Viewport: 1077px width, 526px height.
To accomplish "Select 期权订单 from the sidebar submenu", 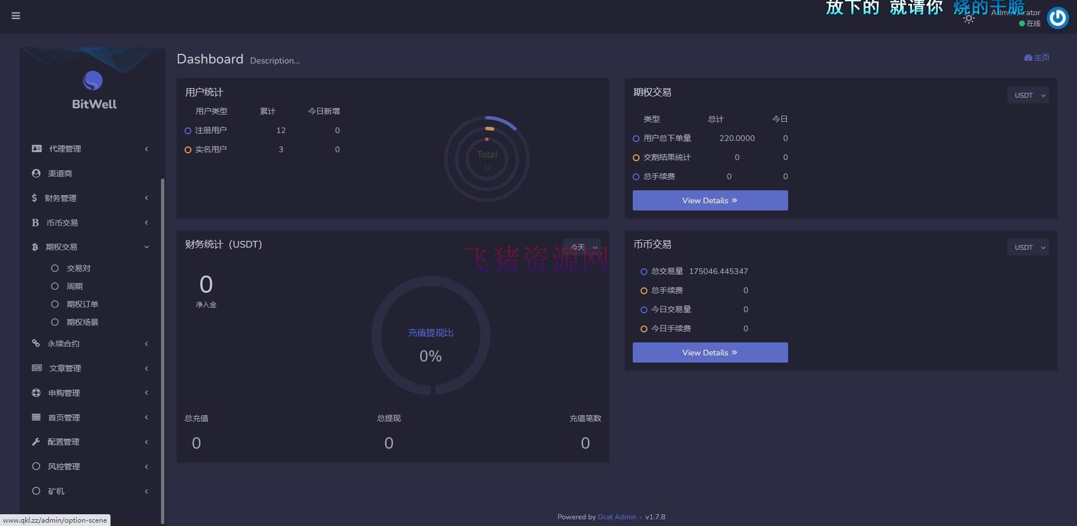I will click(82, 304).
